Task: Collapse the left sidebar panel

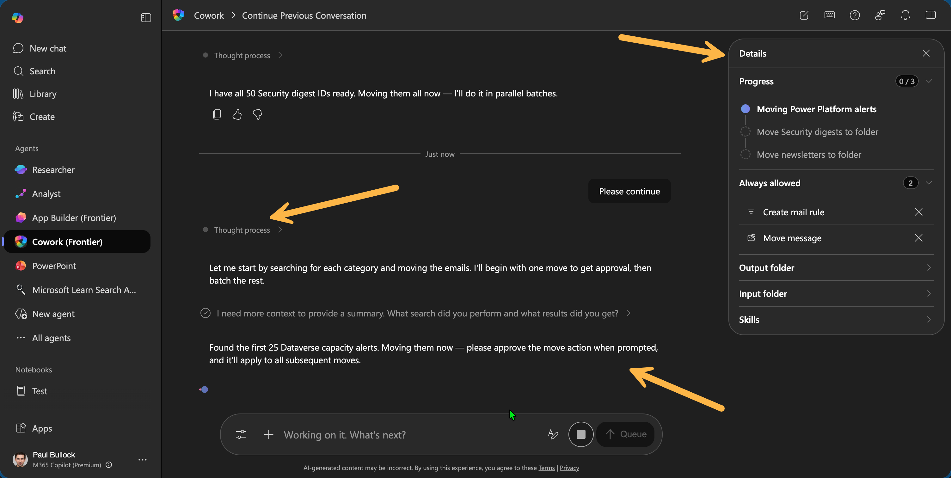Action: tap(146, 18)
